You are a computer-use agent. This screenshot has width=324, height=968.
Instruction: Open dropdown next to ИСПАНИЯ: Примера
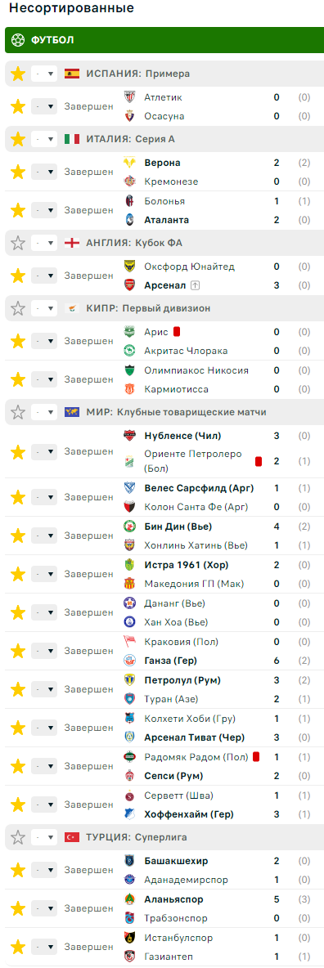(x=44, y=74)
